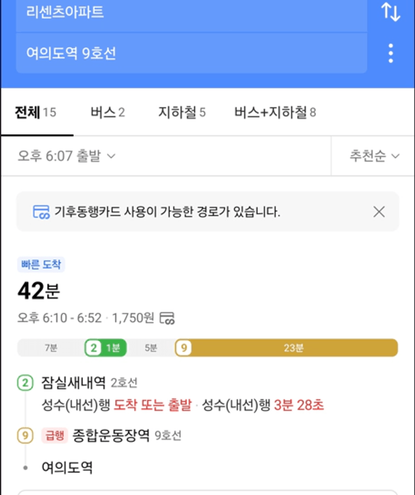Select line 2 circle icon beside 잠실새내역

pos(25,383)
